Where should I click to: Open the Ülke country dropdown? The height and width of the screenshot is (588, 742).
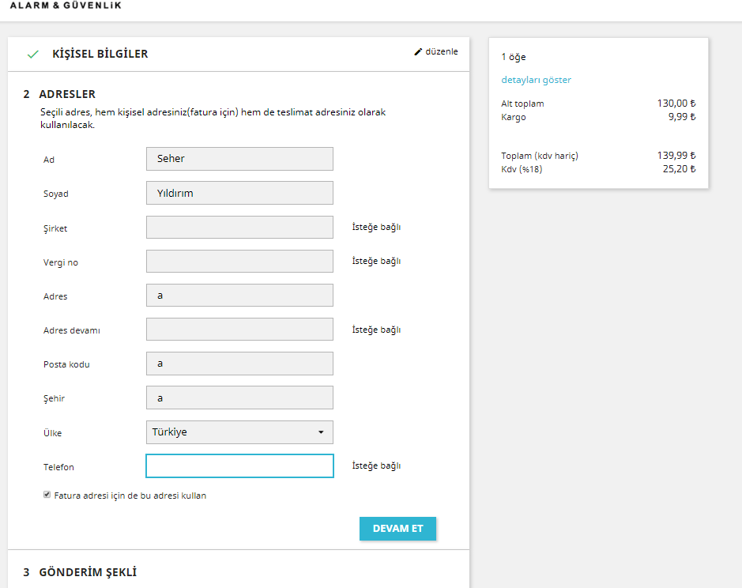click(x=239, y=432)
